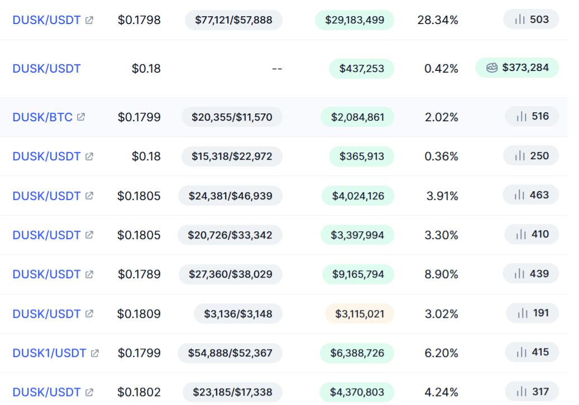Click the $77,121/$57,888 depth badge
The height and width of the screenshot is (405, 579).
click(x=234, y=20)
